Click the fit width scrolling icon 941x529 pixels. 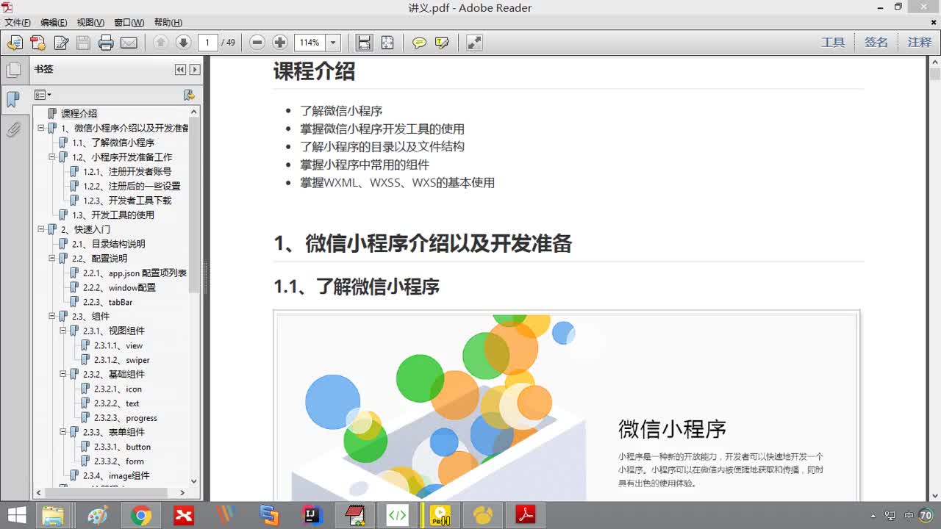(x=364, y=43)
